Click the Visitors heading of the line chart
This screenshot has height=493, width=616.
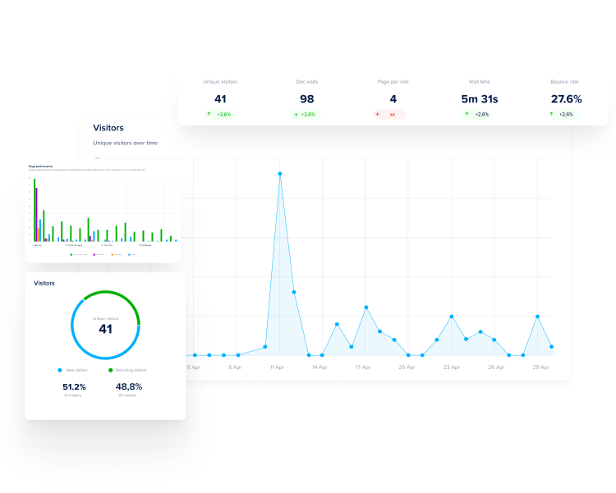coord(108,128)
